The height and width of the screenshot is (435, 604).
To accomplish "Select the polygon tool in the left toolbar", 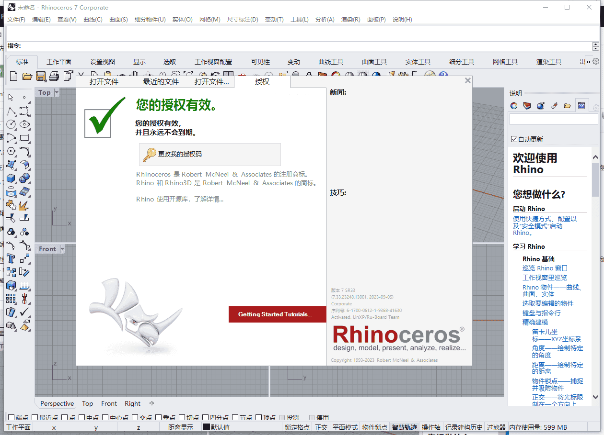I will coord(10,151).
